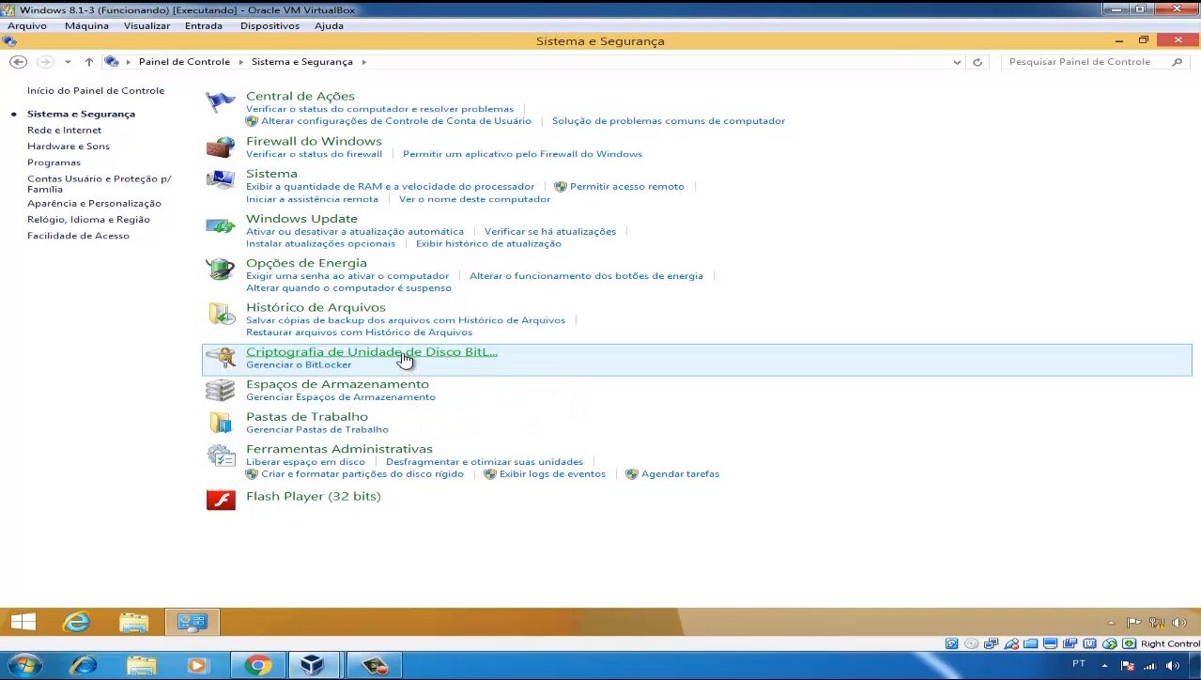Click the VirtualBox USB status icon
The width and height of the screenshot is (1201, 680).
(1011, 644)
